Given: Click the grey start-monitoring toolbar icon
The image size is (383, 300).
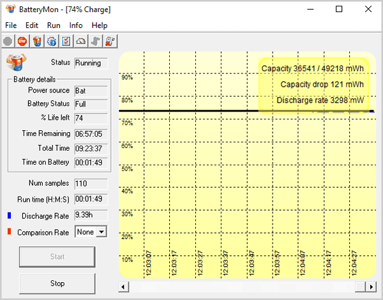Looking at the screenshot, I should click(x=8, y=41).
